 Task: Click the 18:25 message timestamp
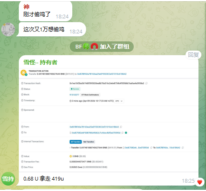coord(188,181)
